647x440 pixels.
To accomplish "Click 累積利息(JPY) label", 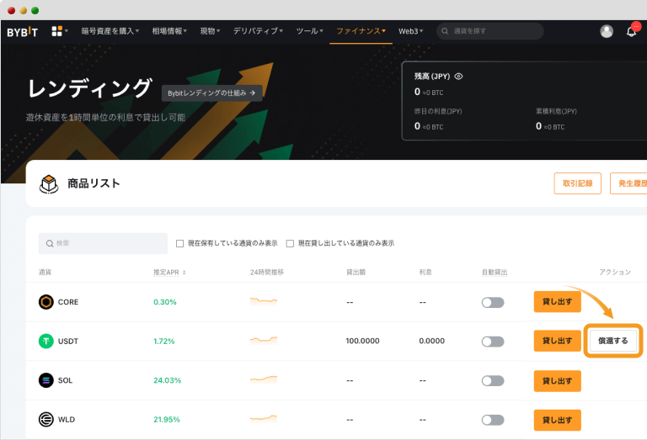I will click(556, 111).
